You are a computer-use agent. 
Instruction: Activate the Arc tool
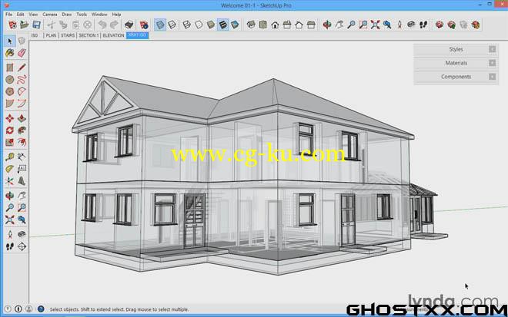(22, 91)
